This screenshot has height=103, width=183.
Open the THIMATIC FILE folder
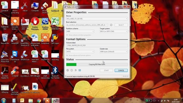5,23
